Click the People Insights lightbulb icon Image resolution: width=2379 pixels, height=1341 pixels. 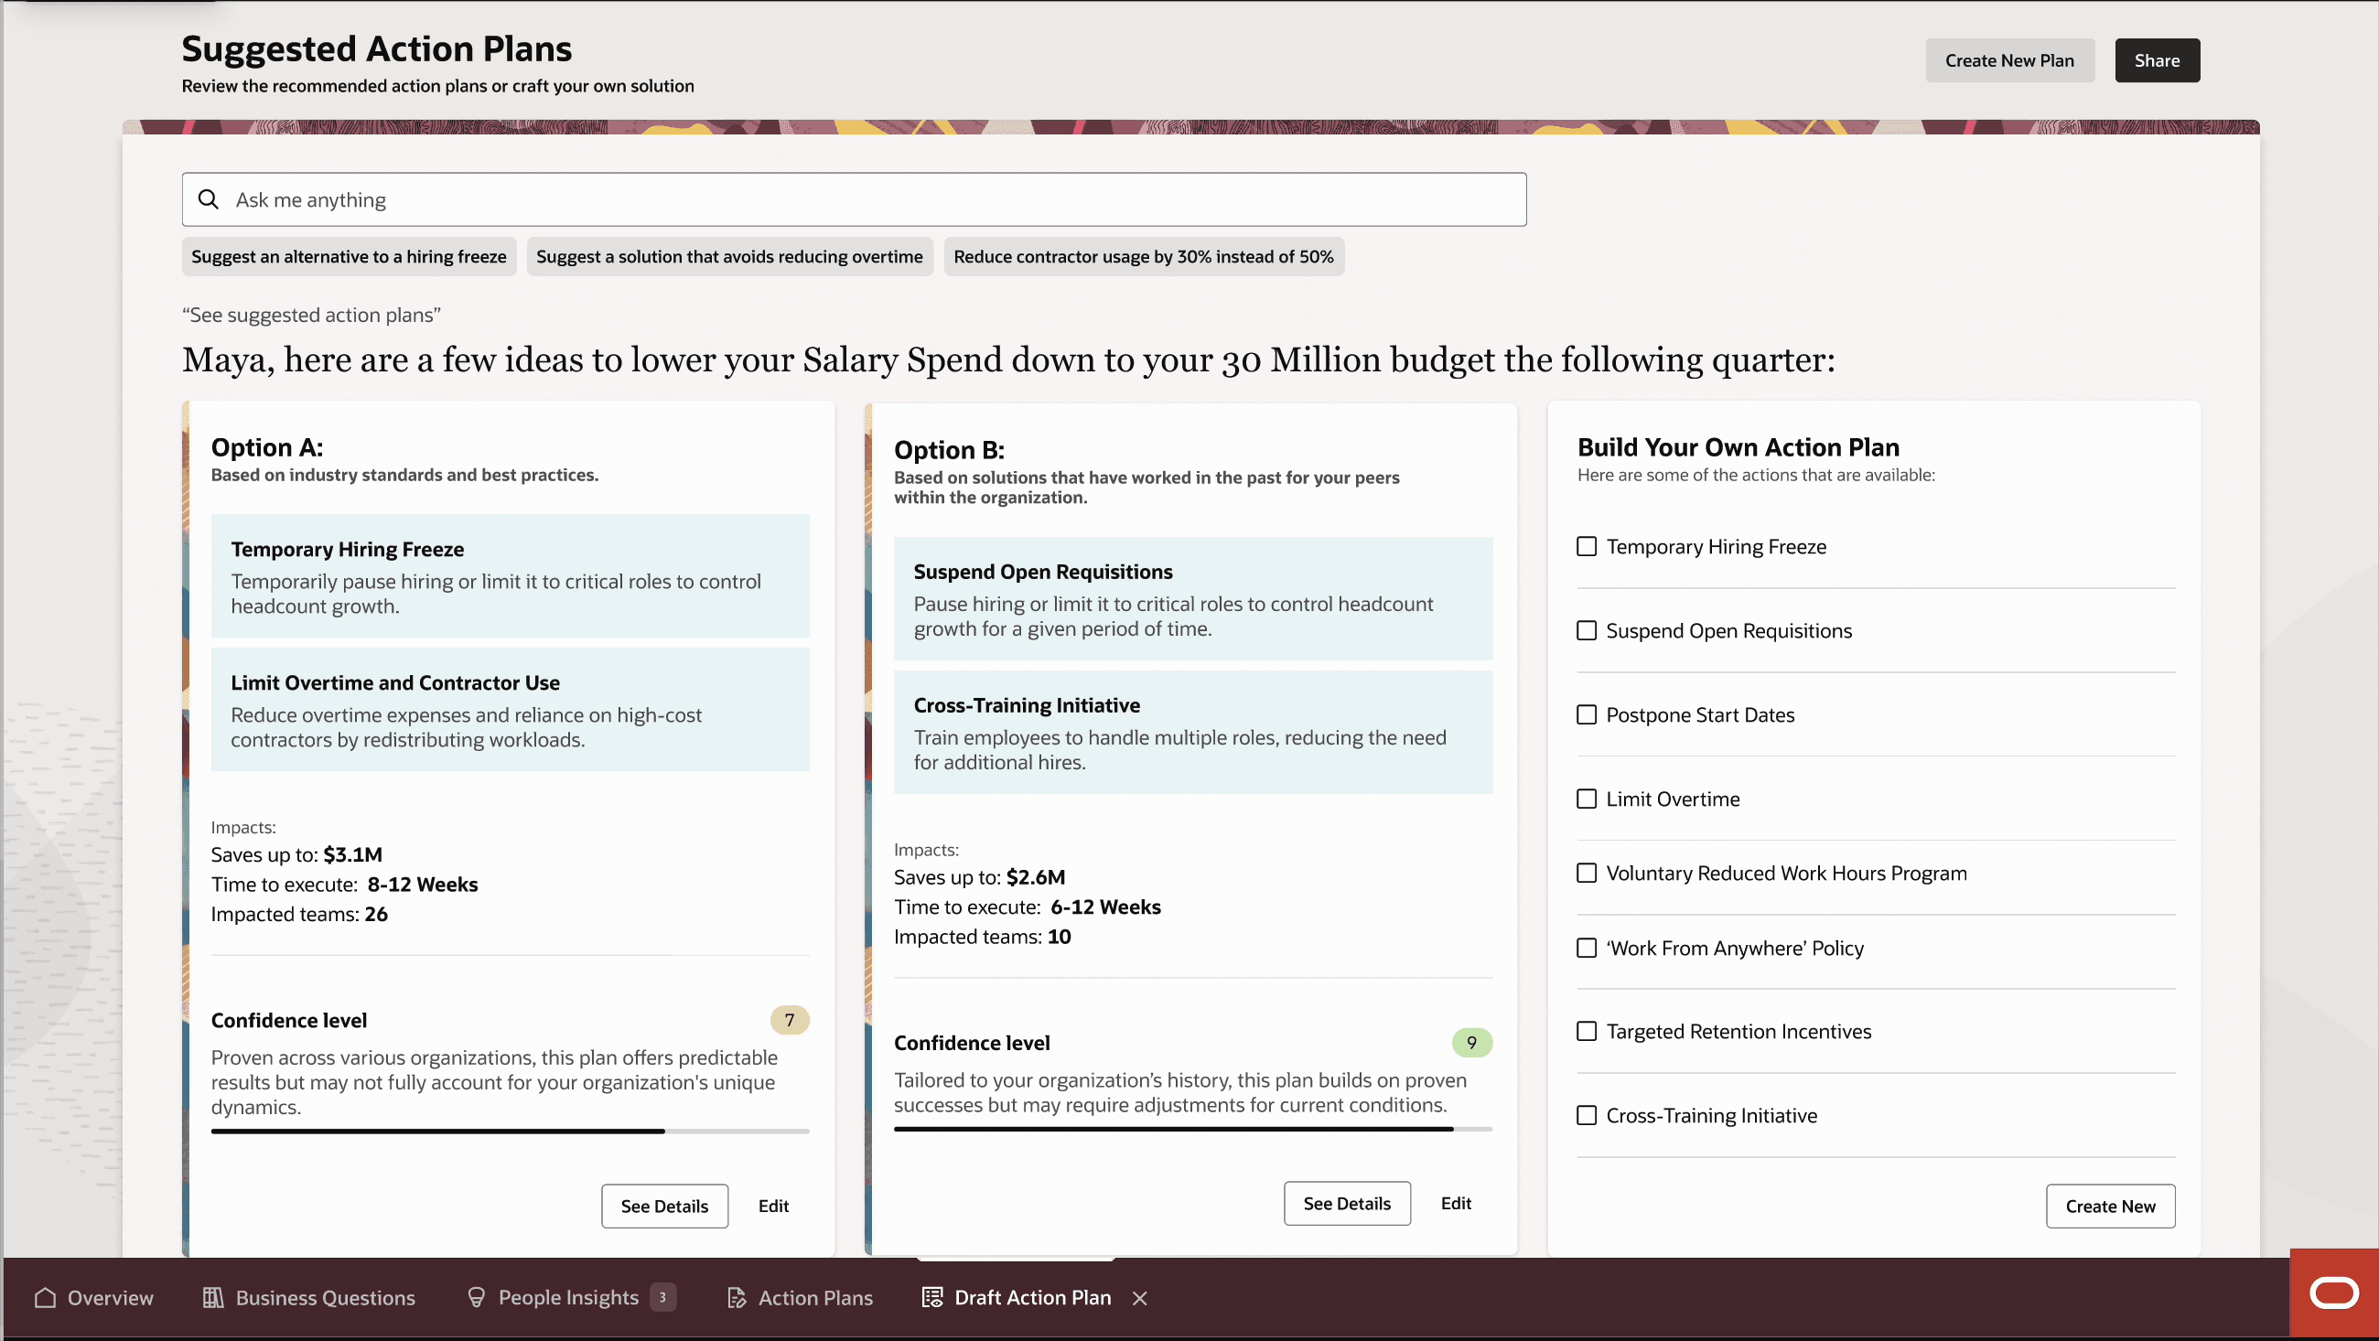point(477,1298)
